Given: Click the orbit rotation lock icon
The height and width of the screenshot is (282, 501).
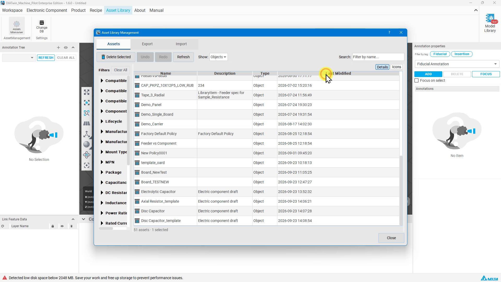Looking at the screenshot, I should pyautogui.click(x=87, y=155).
